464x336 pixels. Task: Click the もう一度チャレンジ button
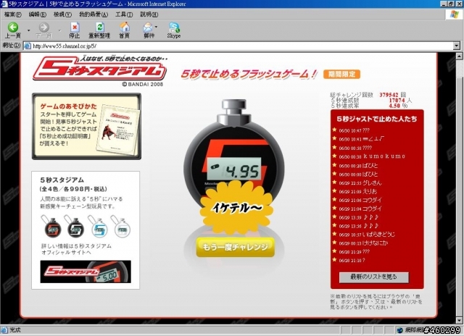pos(235,247)
